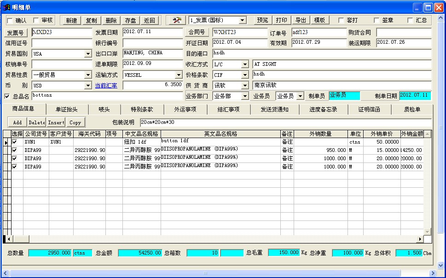
Task: Uncheck select box of DIPA99 row with 950.000
Action: [14, 150]
